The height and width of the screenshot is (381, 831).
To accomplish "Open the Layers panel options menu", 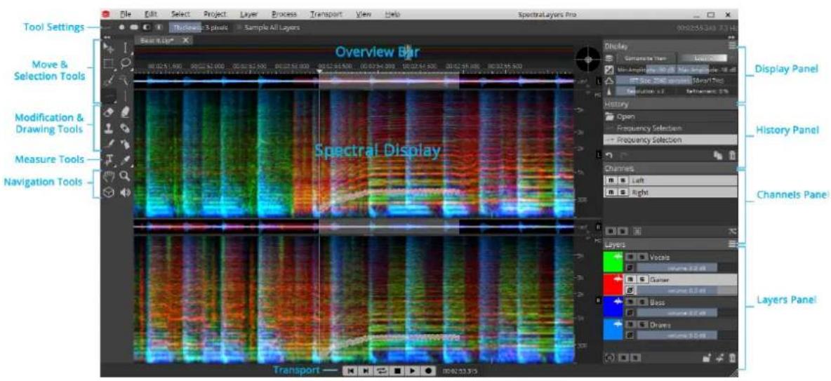I will tap(733, 243).
